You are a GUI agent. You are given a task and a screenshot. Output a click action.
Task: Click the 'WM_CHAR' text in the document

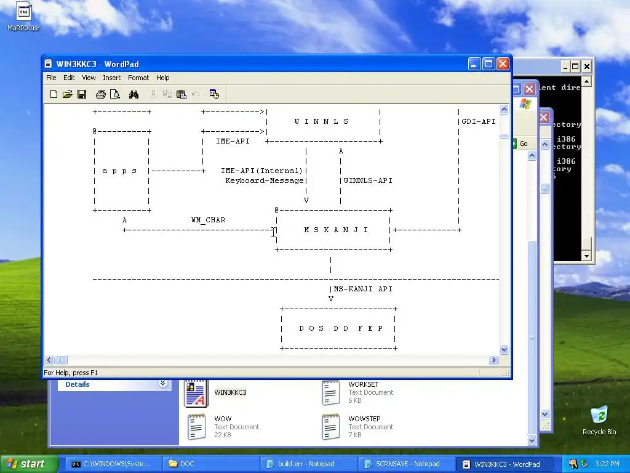coord(208,220)
